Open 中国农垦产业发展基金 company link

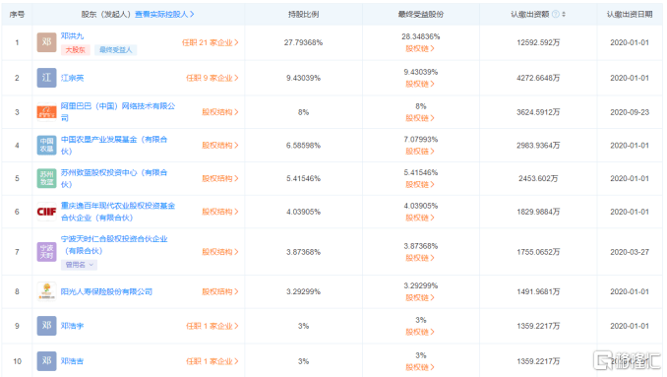(114, 145)
